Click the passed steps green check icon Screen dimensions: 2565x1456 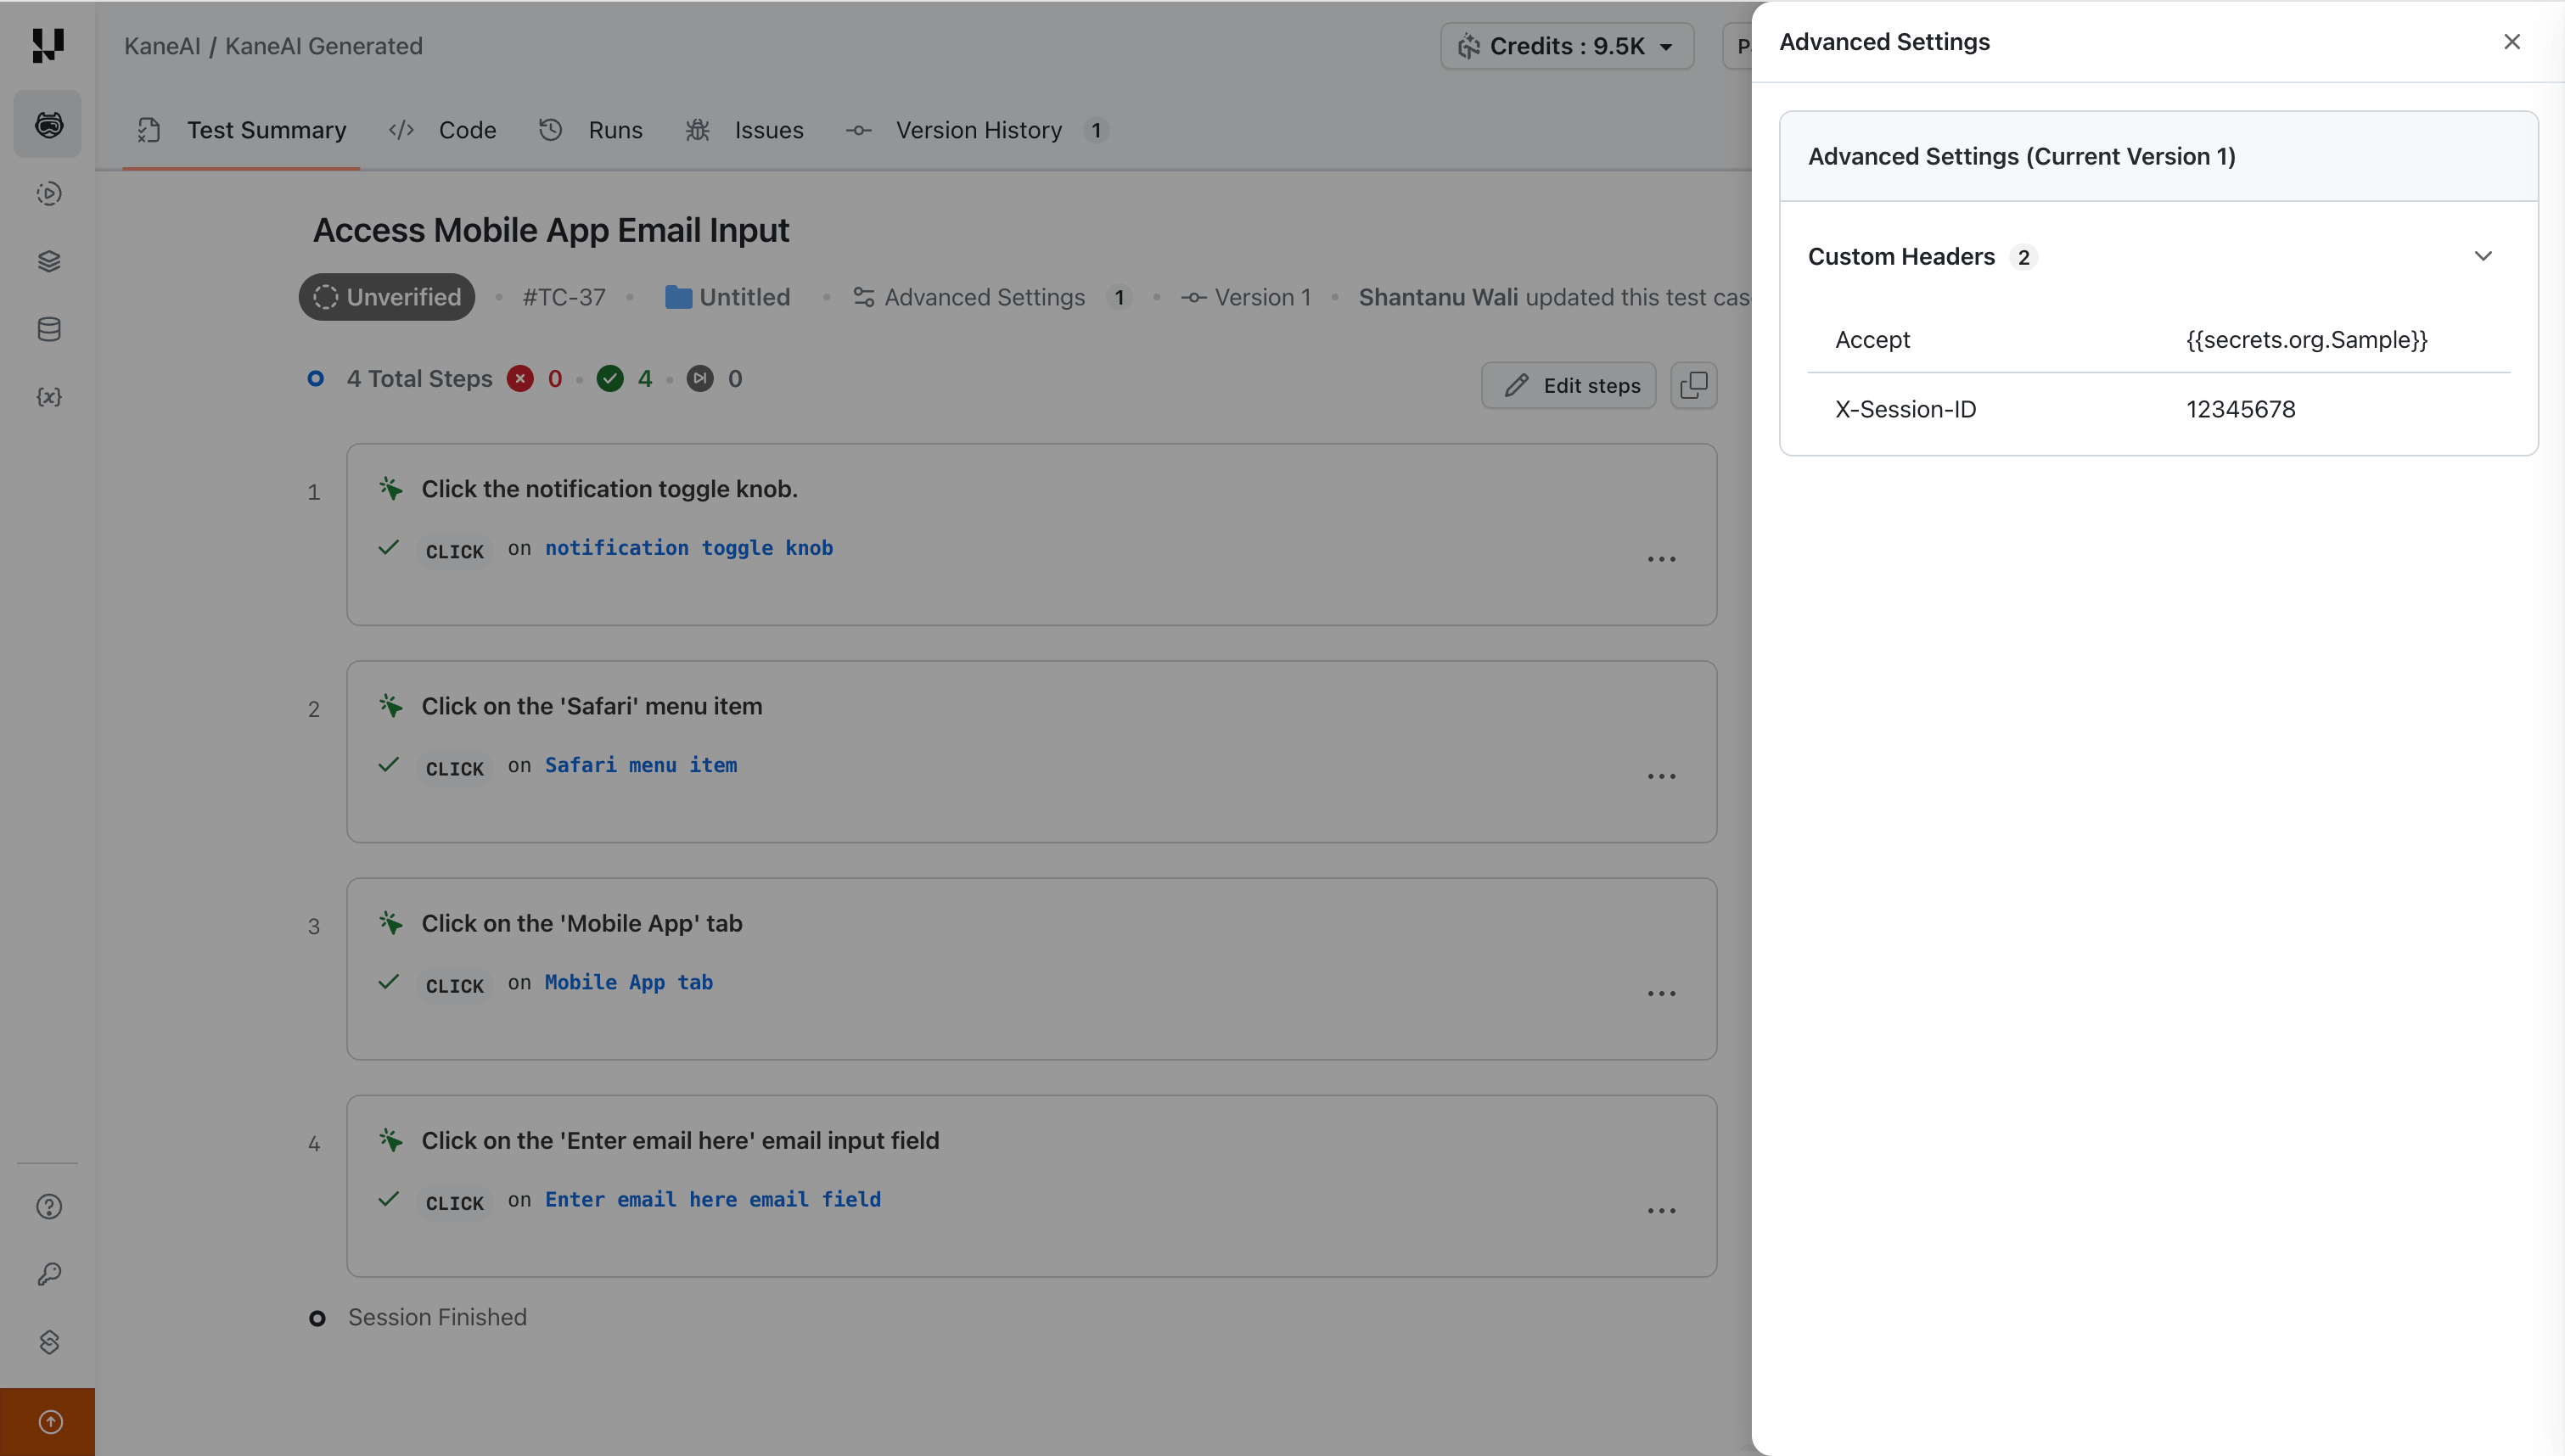click(x=610, y=379)
